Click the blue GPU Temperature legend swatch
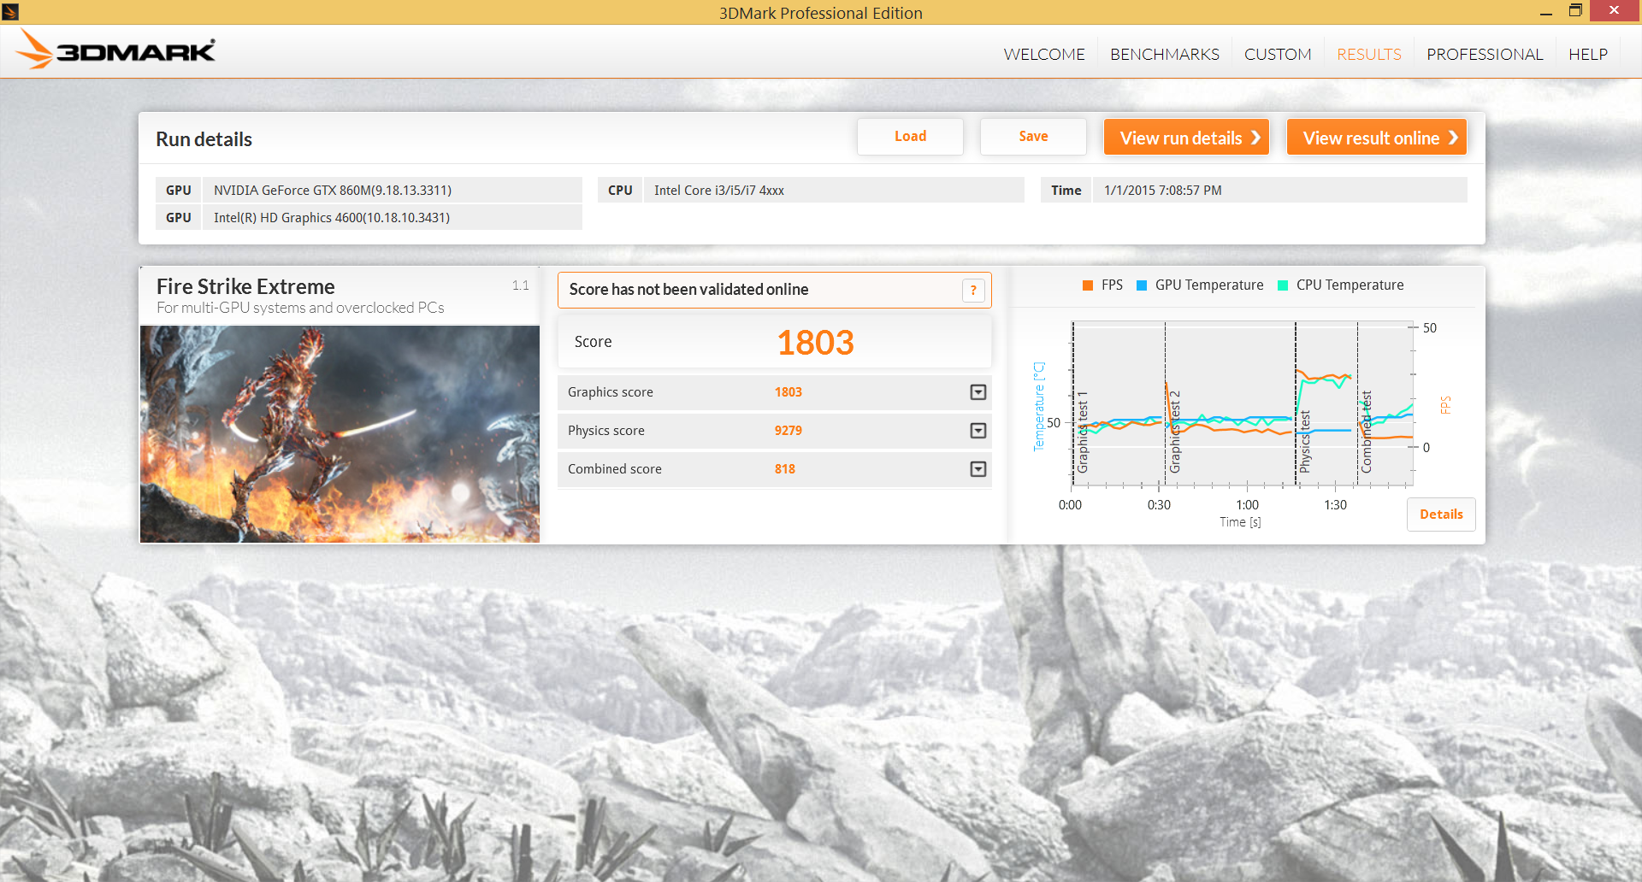Image resolution: width=1642 pixels, height=882 pixels. click(x=1142, y=285)
